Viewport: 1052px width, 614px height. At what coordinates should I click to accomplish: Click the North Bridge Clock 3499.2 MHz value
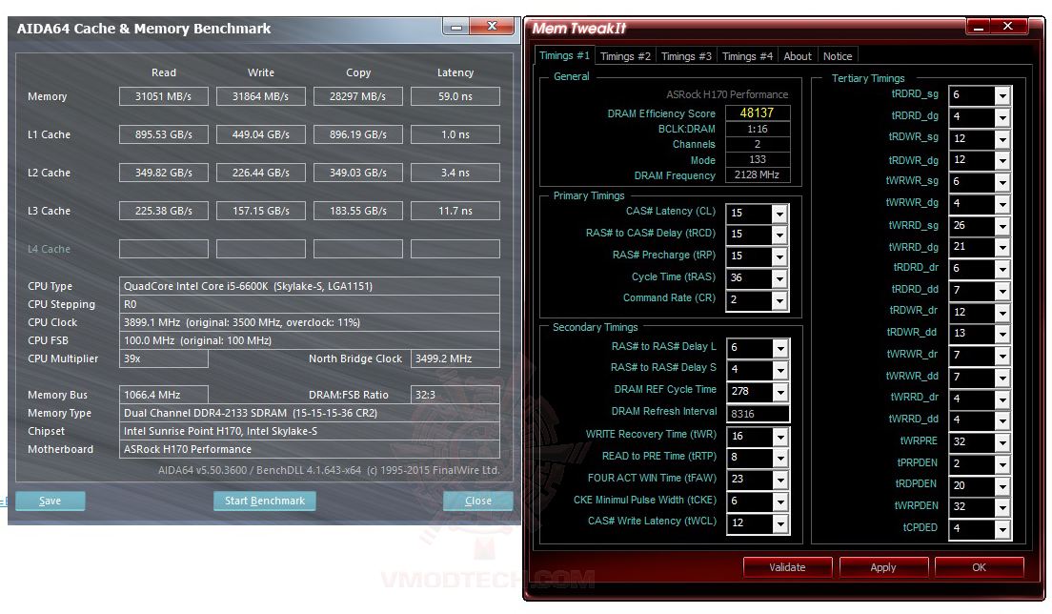(x=455, y=359)
